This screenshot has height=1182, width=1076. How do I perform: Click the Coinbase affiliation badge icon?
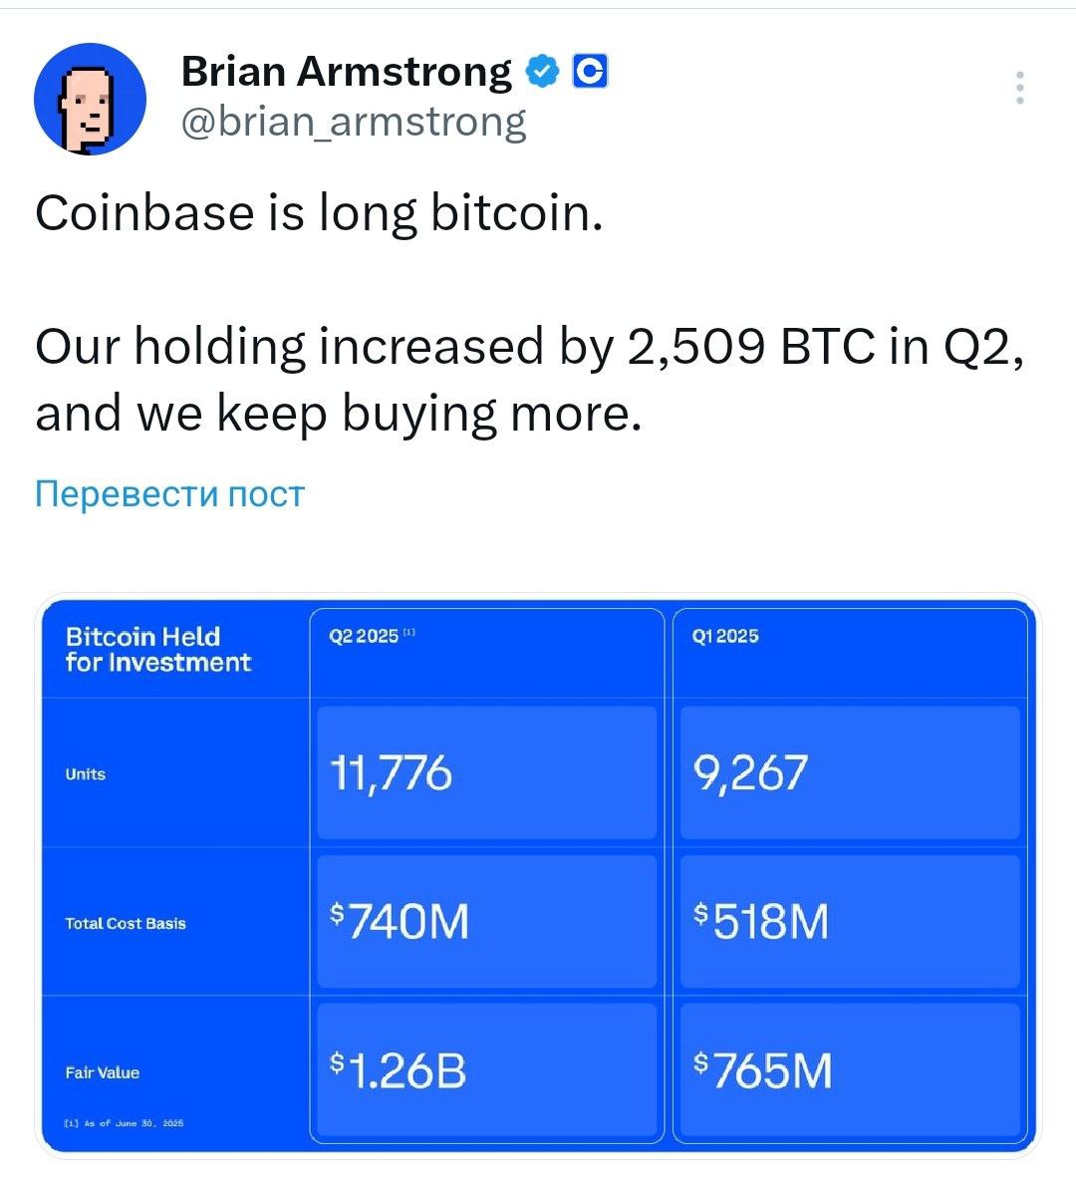pyautogui.click(x=590, y=72)
